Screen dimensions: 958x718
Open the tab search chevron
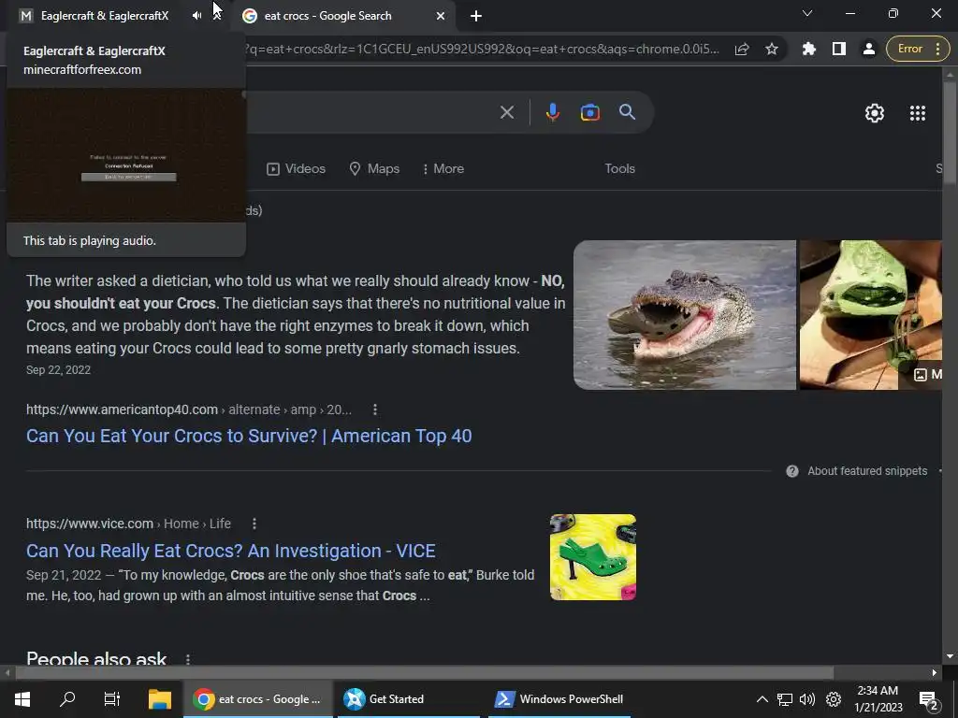(807, 13)
